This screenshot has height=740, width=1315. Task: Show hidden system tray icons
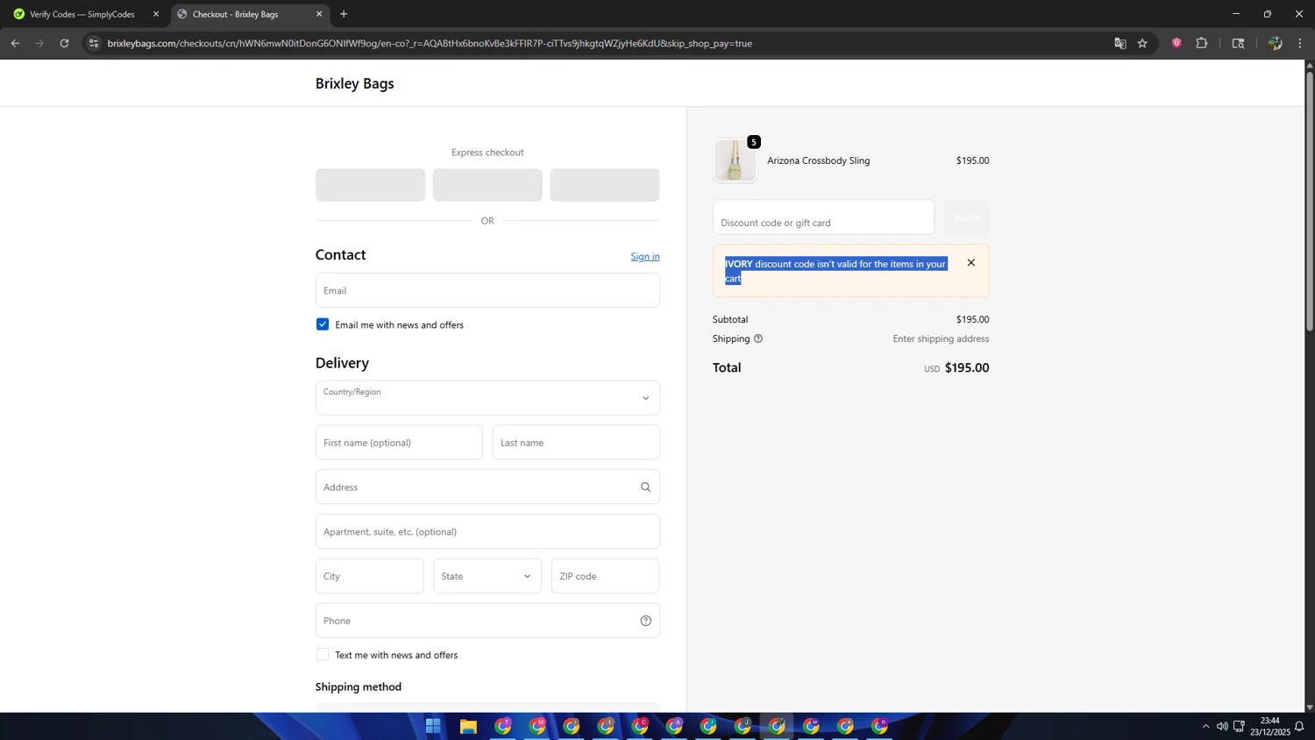(1205, 726)
